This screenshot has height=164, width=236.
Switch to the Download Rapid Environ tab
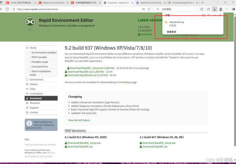click(183, 3)
